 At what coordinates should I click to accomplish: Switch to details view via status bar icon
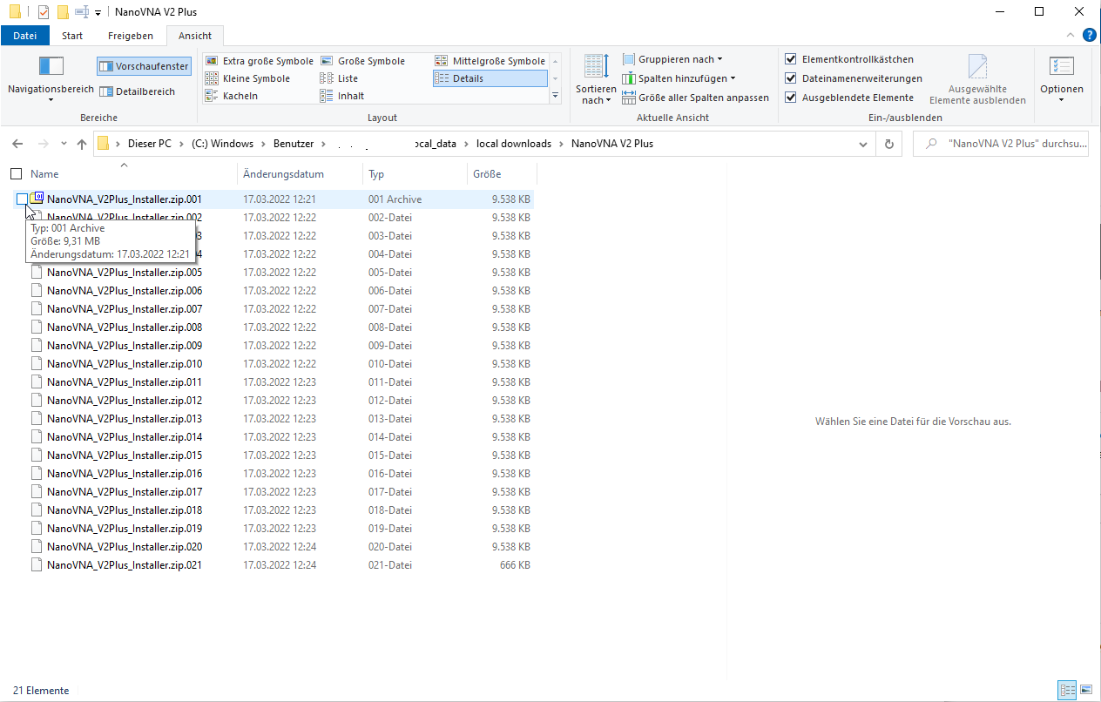click(x=1067, y=691)
